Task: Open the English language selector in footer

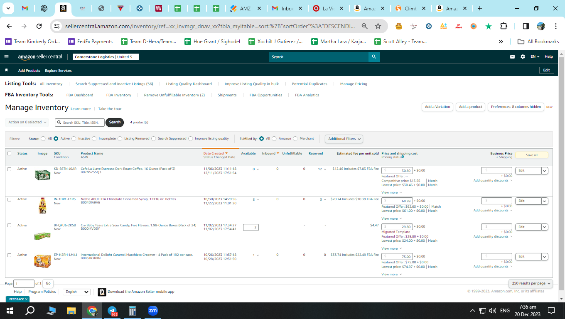Action: (76, 292)
